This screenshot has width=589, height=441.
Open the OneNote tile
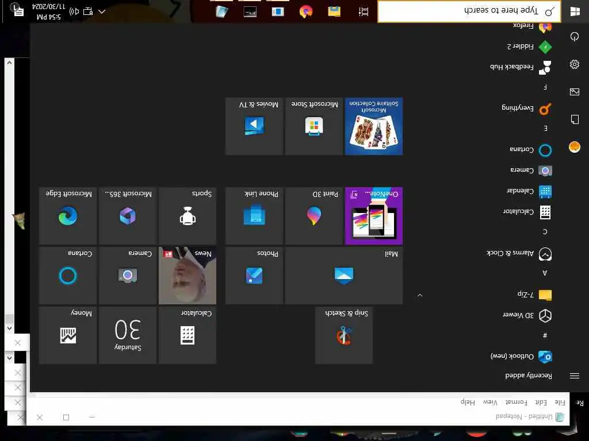(374, 216)
